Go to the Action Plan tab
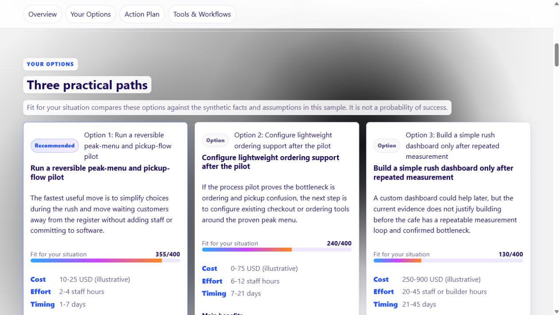Image resolution: width=560 pixels, height=315 pixels. [142, 14]
